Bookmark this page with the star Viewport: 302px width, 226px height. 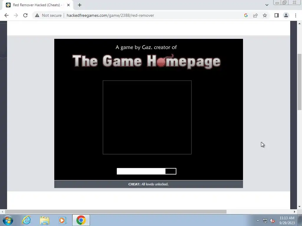[265, 15]
